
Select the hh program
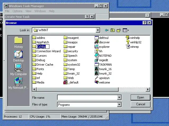[98, 51]
